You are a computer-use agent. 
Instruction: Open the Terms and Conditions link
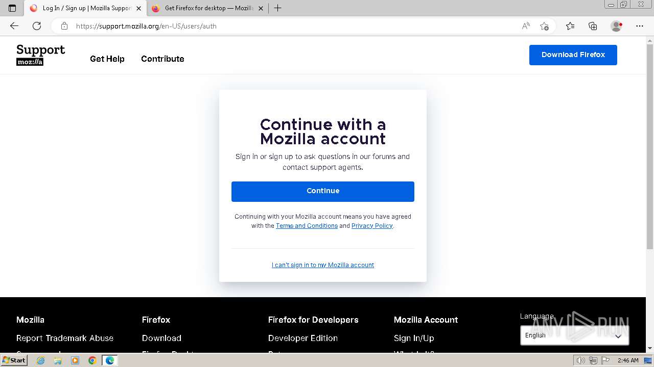(307, 226)
